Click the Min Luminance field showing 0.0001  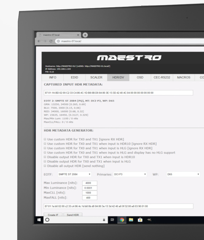click(x=90, y=188)
